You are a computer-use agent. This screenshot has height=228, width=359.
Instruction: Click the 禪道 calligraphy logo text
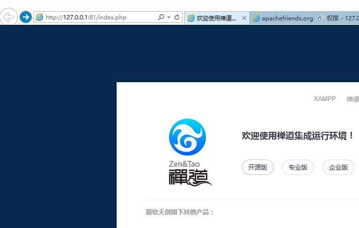click(190, 177)
